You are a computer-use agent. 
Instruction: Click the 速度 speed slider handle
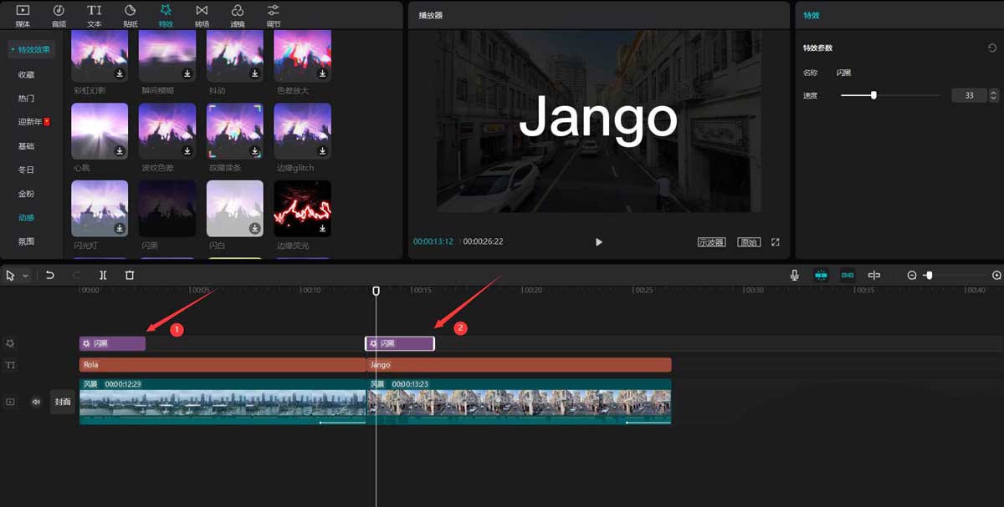pyautogui.click(x=873, y=95)
